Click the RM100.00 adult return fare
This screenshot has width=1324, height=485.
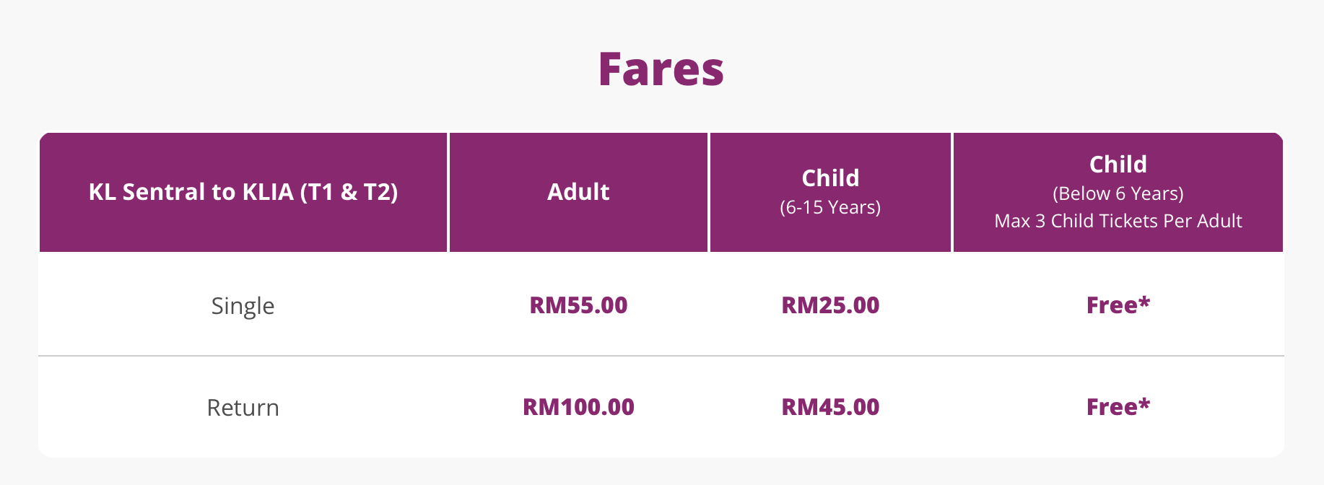click(x=578, y=407)
